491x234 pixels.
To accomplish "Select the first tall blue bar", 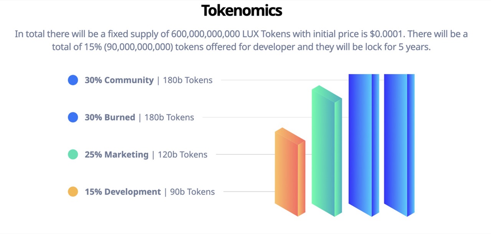I will pos(364,145).
